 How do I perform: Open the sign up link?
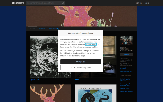tap(139, 3)
